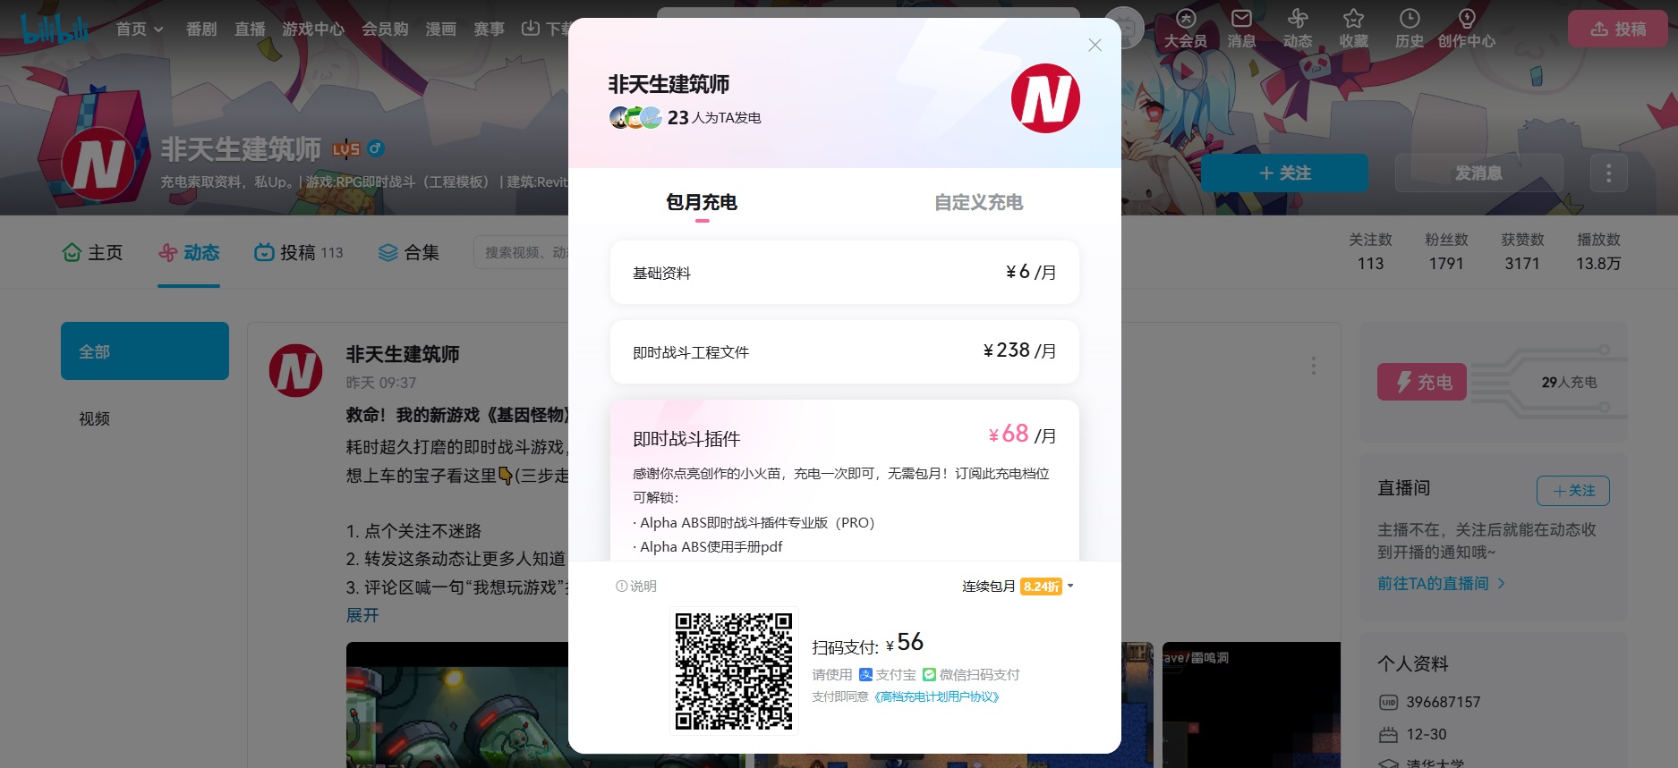Select the 即时战斗插件 ¥68/月 tier
This screenshot has width=1678, height=768.
(x=844, y=480)
